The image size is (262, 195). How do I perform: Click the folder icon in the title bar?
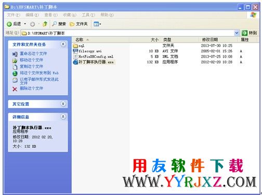pyautogui.click(x=7, y=7)
